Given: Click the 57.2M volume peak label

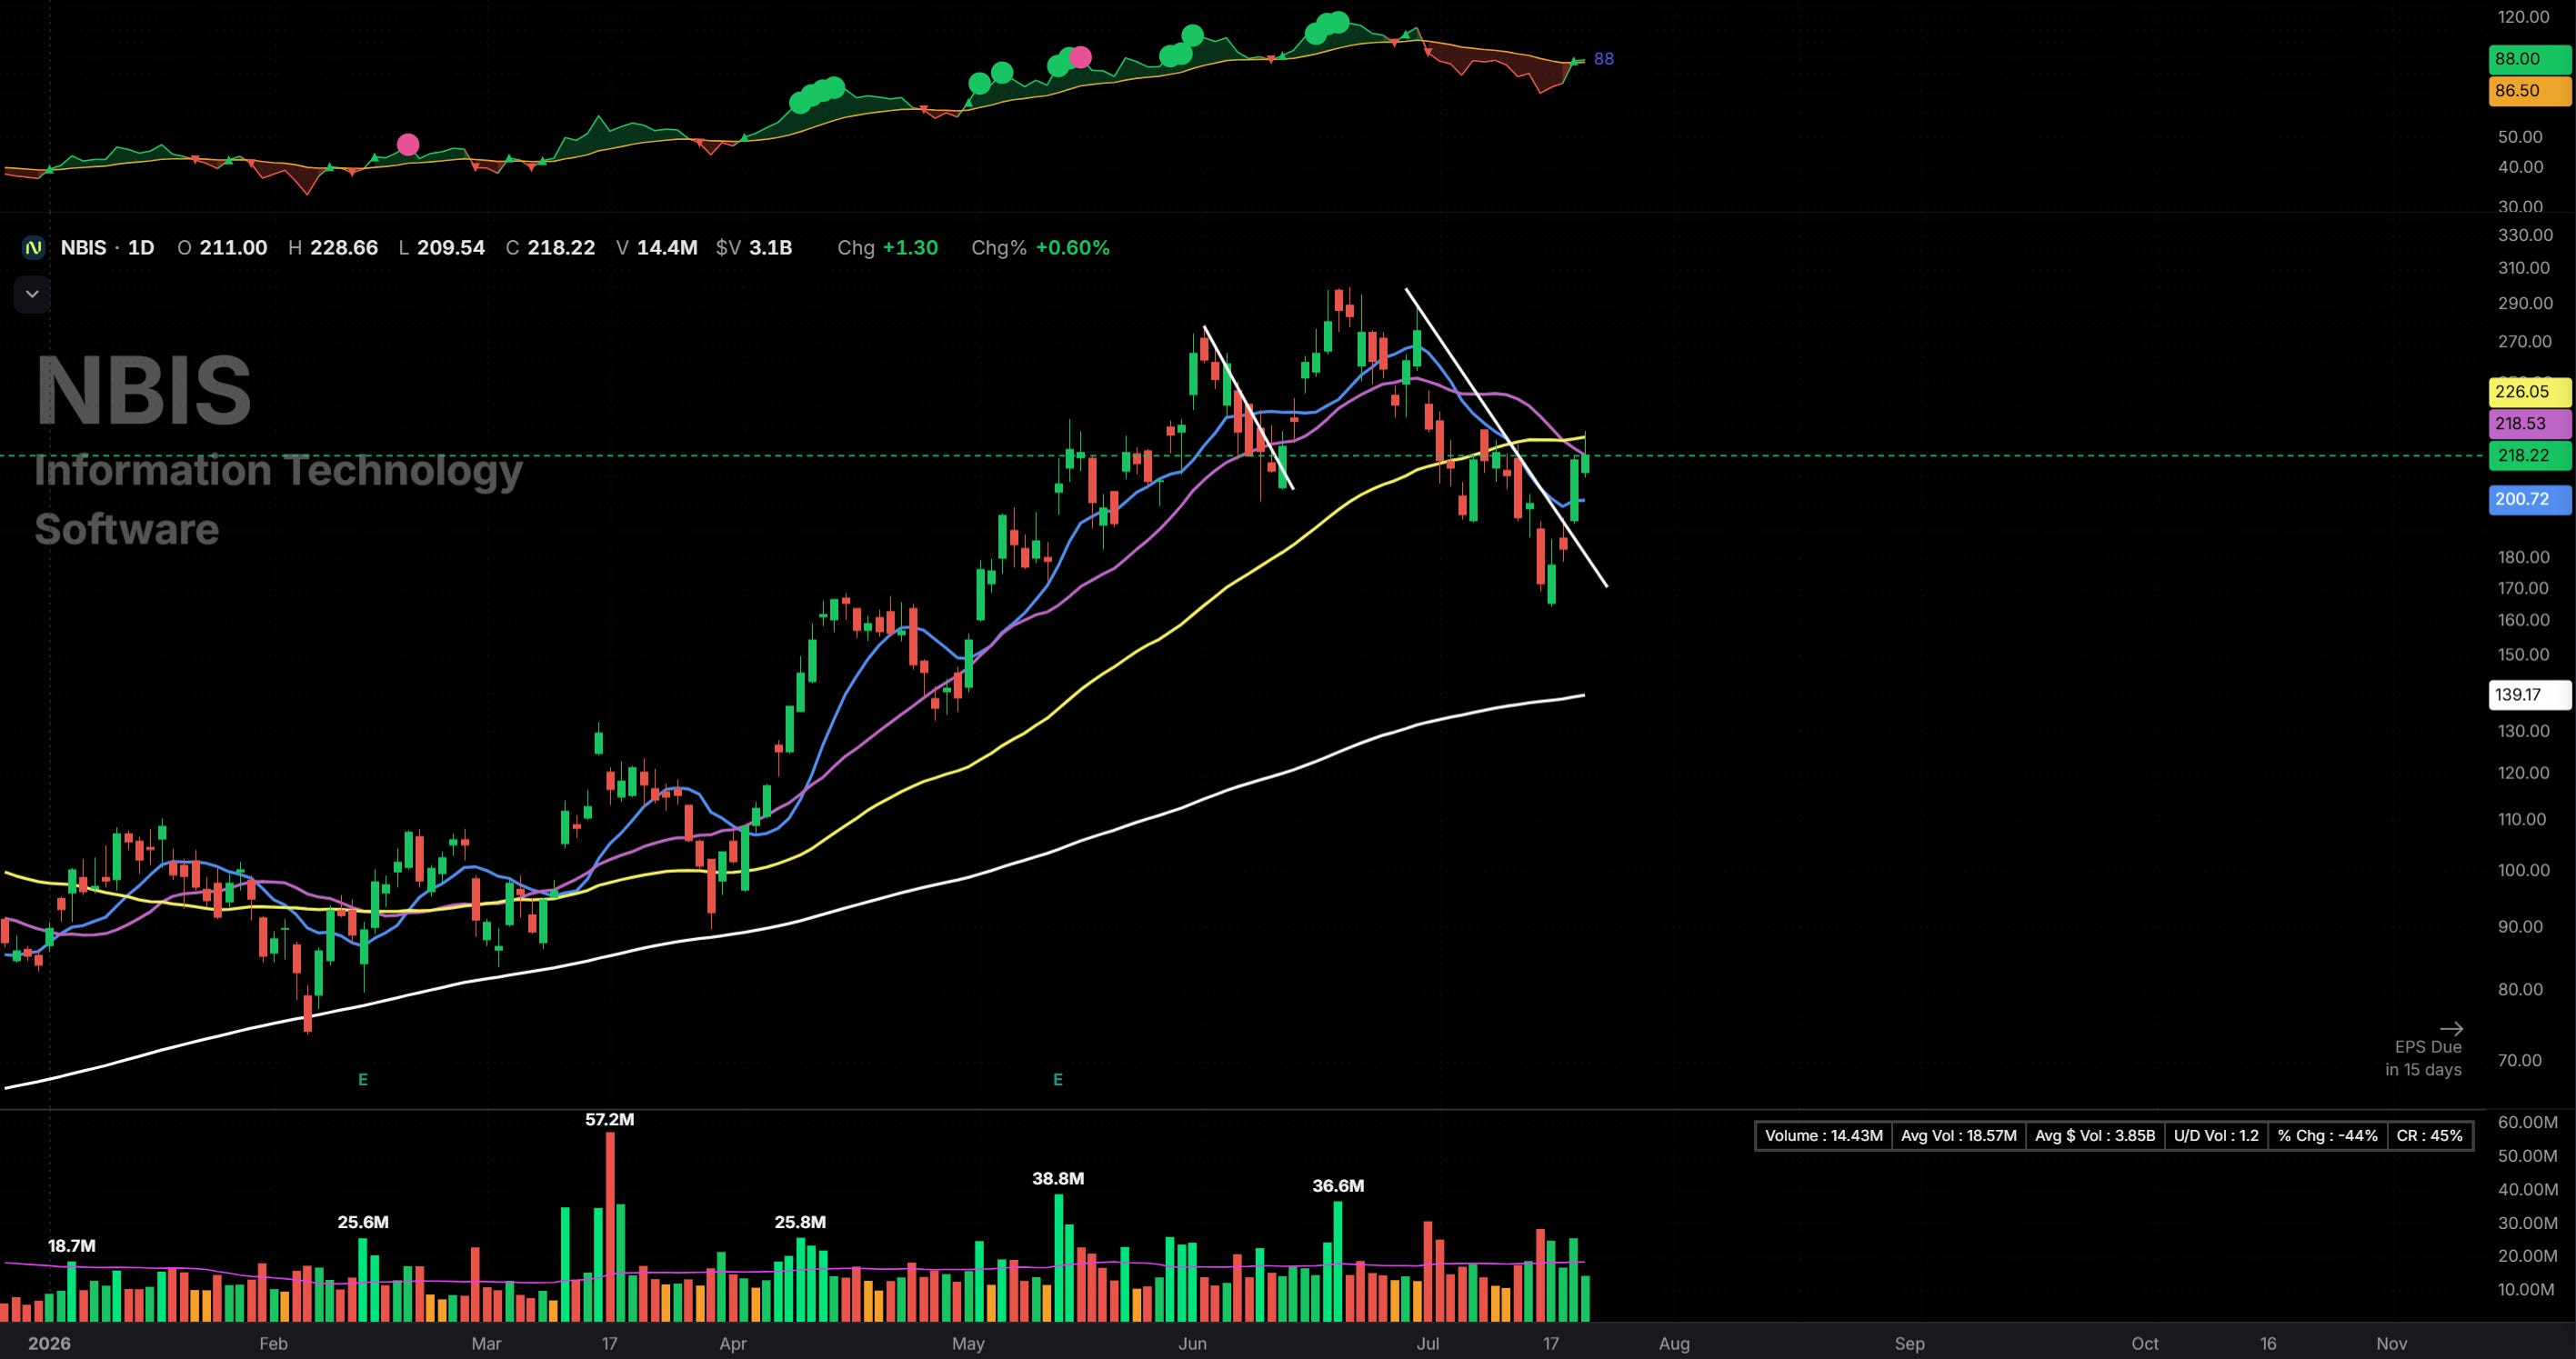Looking at the screenshot, I should (610, 1120).
